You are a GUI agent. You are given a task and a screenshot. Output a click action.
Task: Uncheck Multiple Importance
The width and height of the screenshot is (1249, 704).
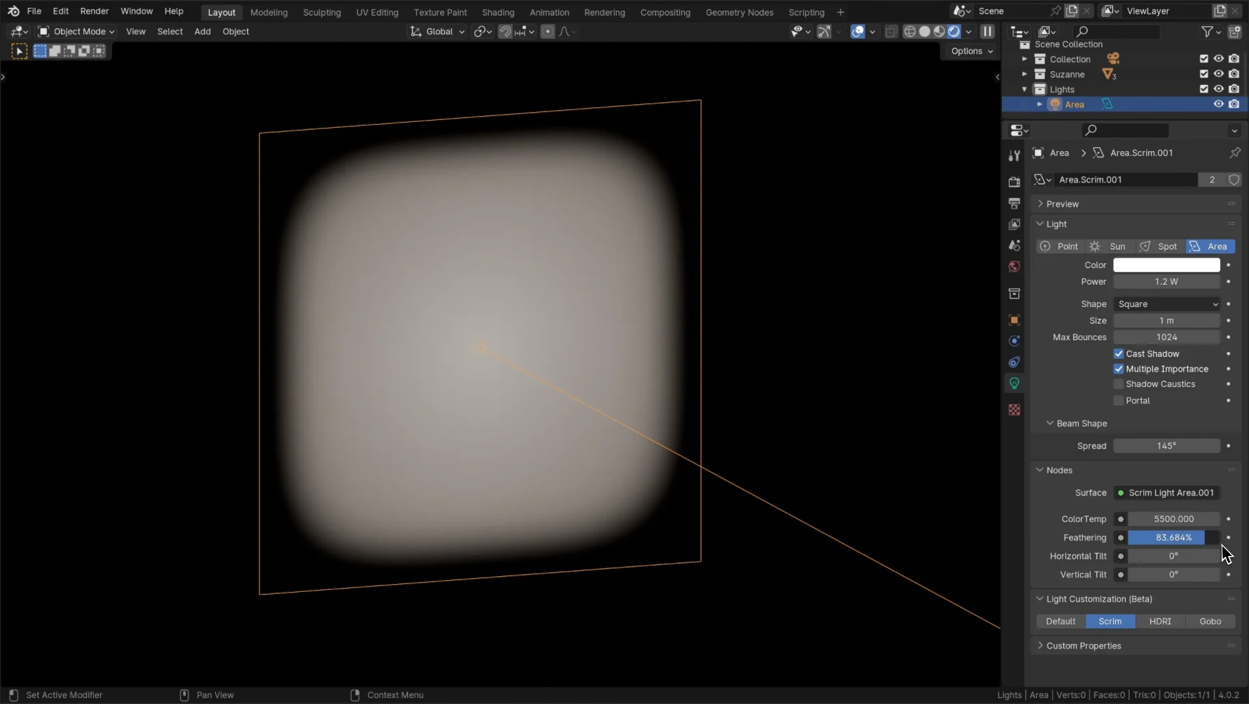point(1119,369)
